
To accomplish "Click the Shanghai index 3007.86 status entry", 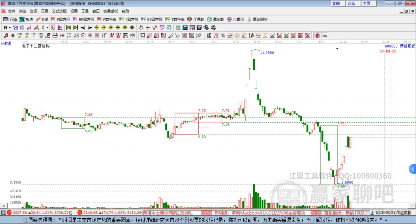I will coord(39,213).
